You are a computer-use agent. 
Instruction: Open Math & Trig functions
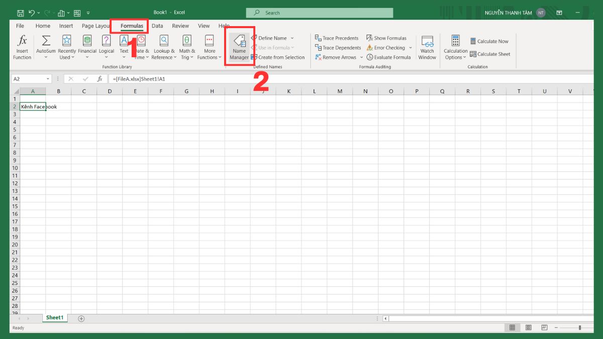187,48
